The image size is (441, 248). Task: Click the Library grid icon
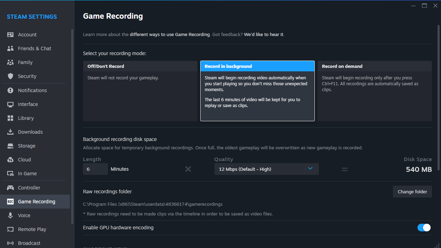pyautogui.click(x=10, y=118)
